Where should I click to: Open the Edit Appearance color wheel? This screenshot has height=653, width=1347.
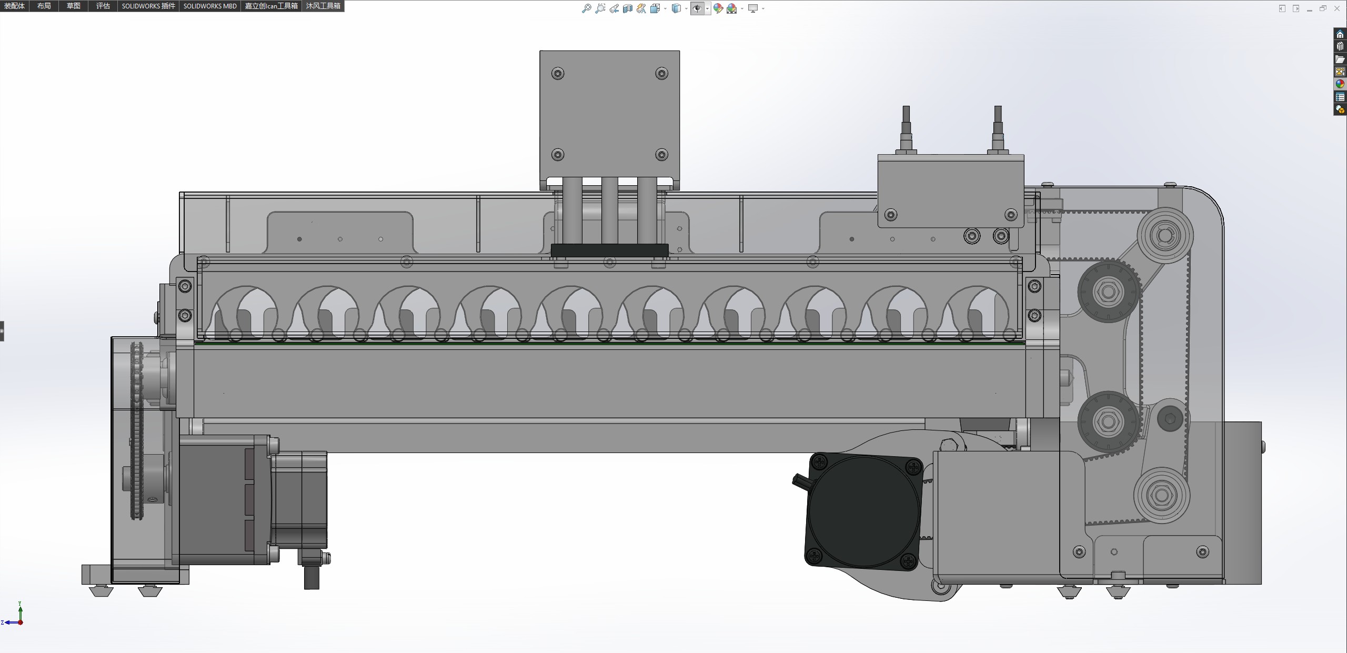(x=718, y=8)
